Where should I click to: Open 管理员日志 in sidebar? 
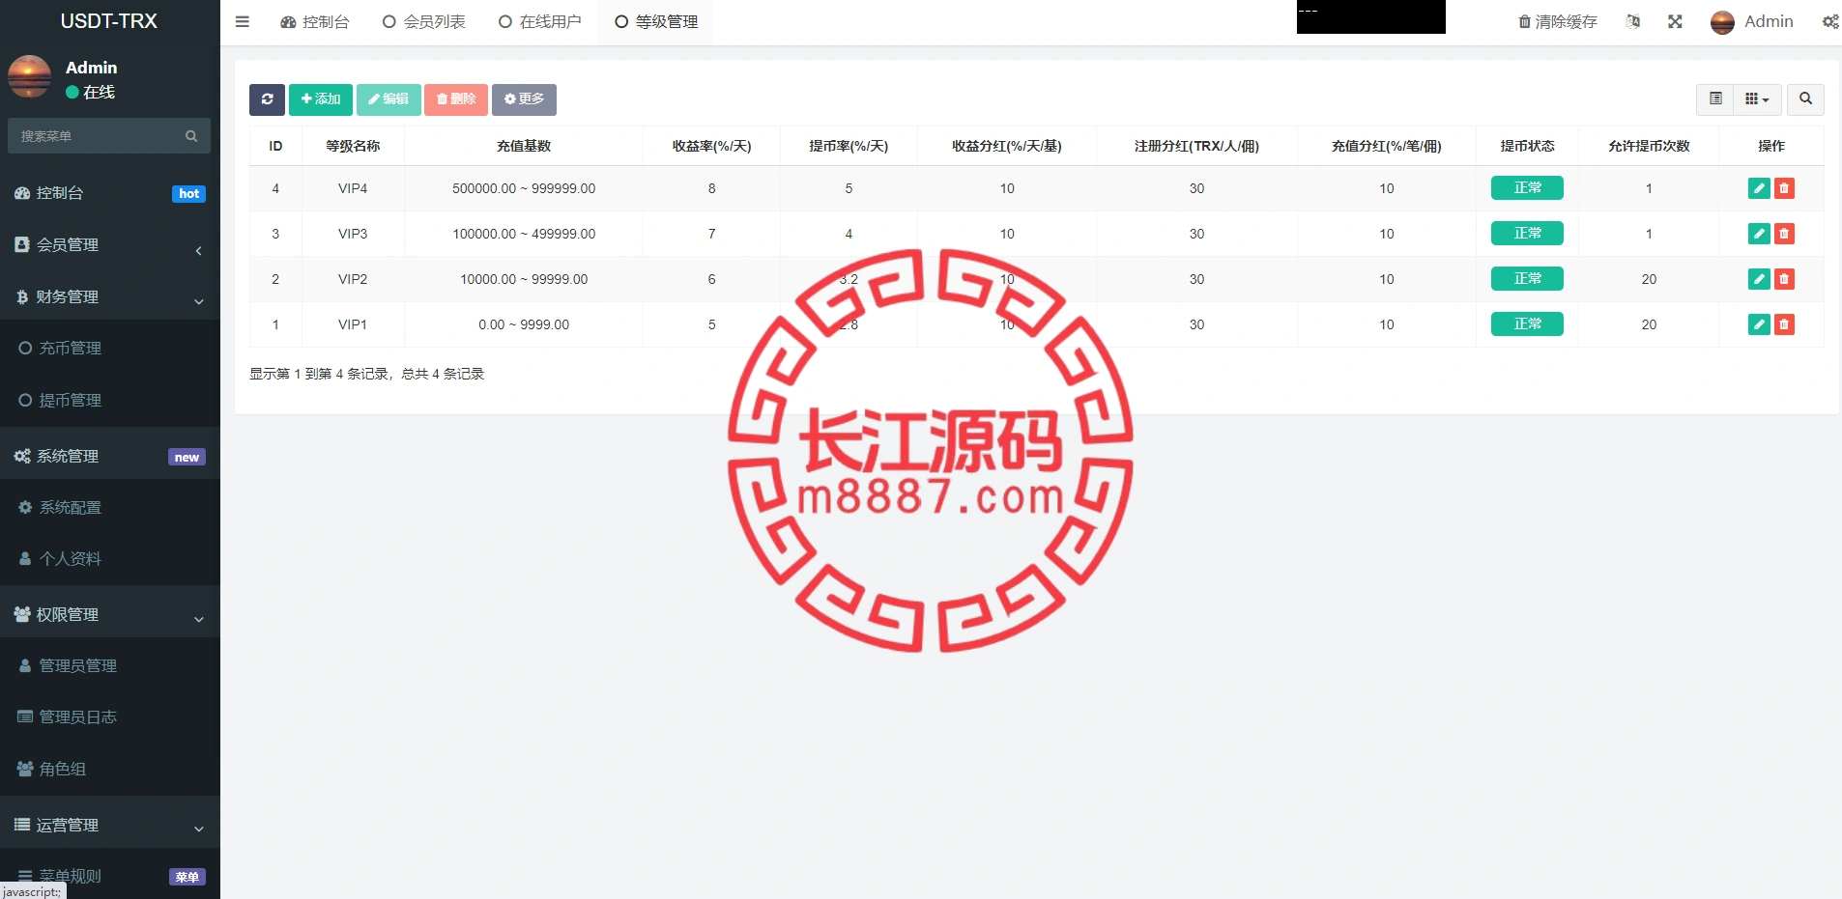coord(110,717)
